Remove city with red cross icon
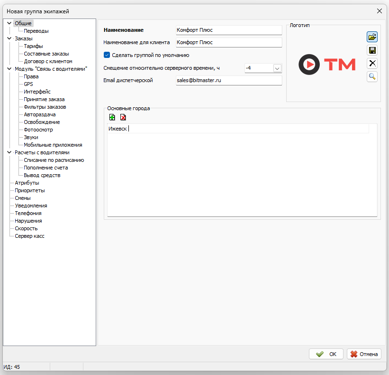Viewport: 389px width, 375px height. 123,117
